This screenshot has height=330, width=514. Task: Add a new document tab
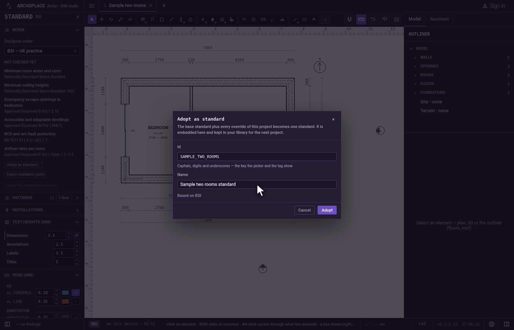click(164, 5)
